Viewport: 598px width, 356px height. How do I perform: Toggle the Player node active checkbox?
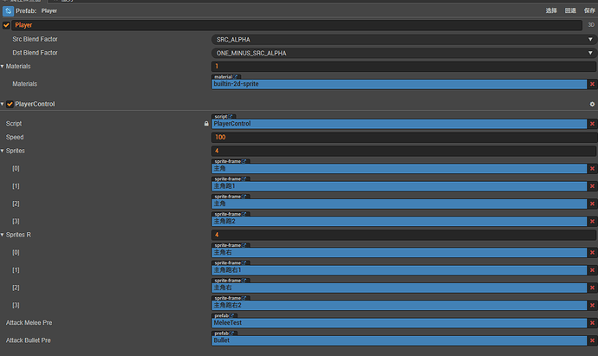tap(7, 25)
